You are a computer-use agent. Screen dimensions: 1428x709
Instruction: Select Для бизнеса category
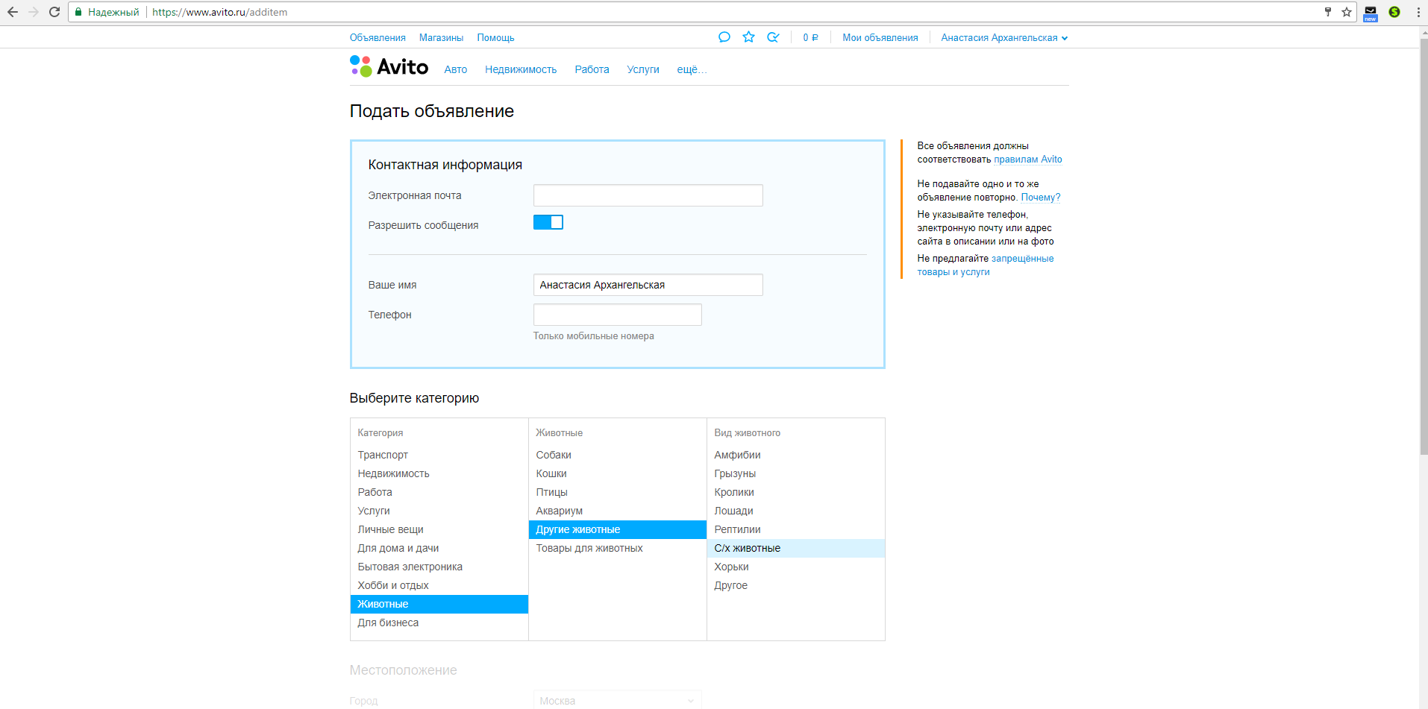[439, 623]
